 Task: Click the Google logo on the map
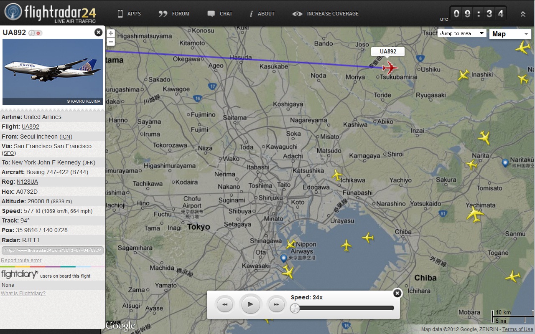tap(120, 326)
